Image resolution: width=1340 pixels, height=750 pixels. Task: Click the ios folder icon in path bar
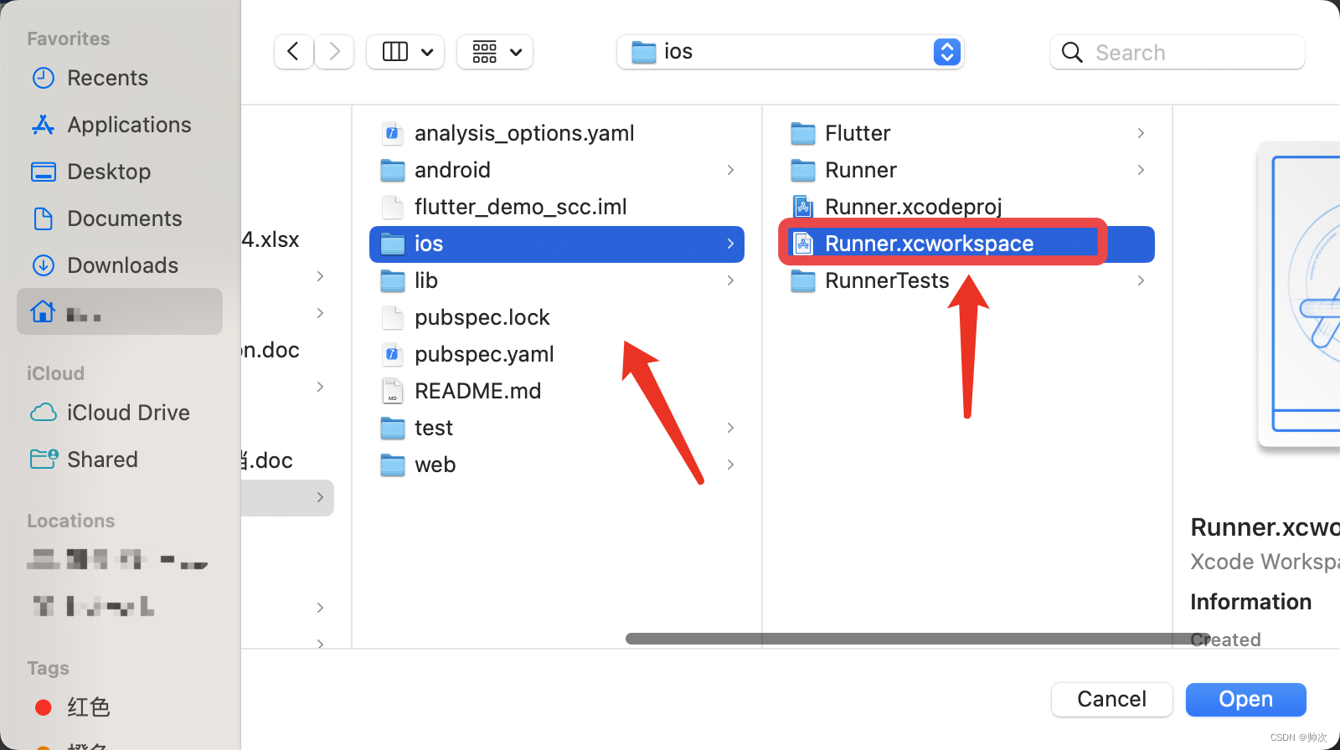[x=643, y=52]
